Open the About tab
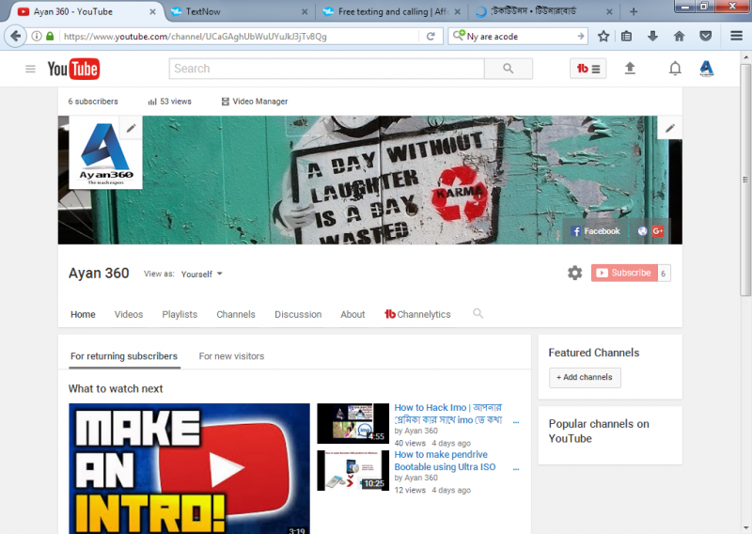Screen dimensions: 752x534 coord(352,314)
